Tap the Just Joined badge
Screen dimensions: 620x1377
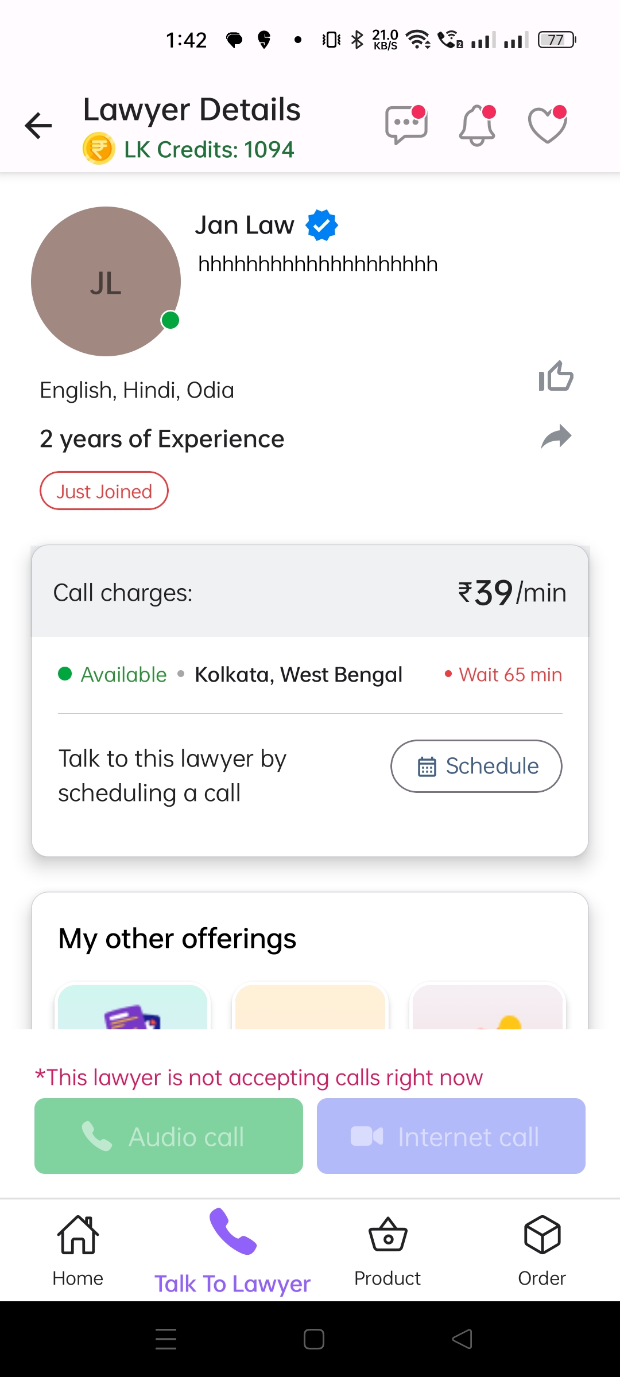click(x=104, y=491)
